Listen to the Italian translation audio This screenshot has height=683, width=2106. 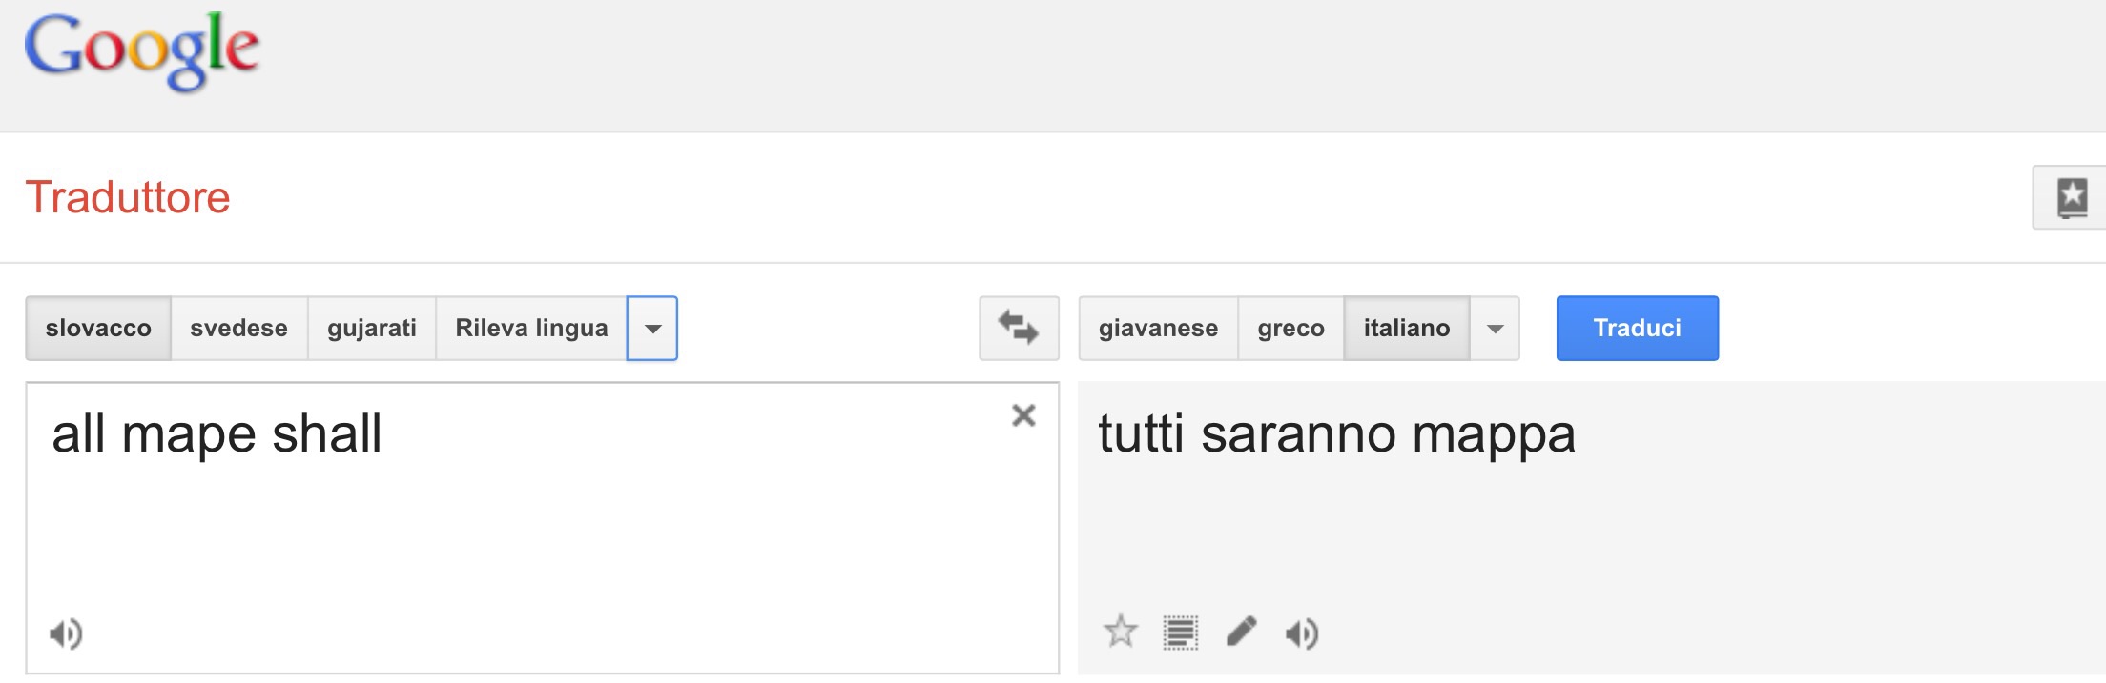pyautogui.click(x=1302, y=633)
